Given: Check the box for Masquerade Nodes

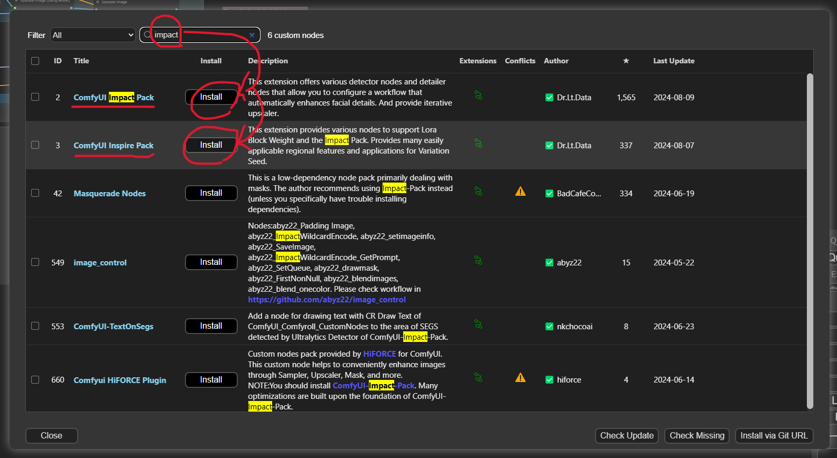Looking at the screenshot, I should [x=35, y=193].
